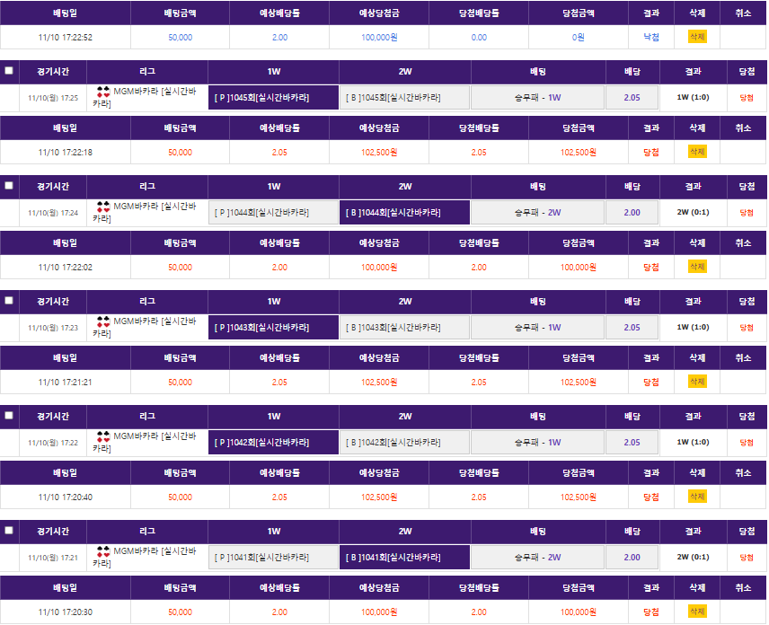The height and width of the screenshot is (625, 769).
Task: Tick the checkbox above the round 1045 game
Action: 9,71
